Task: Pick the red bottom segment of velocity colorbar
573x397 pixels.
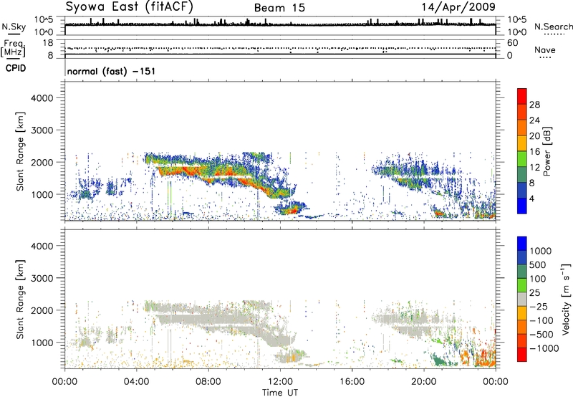Action: point(522,355)
